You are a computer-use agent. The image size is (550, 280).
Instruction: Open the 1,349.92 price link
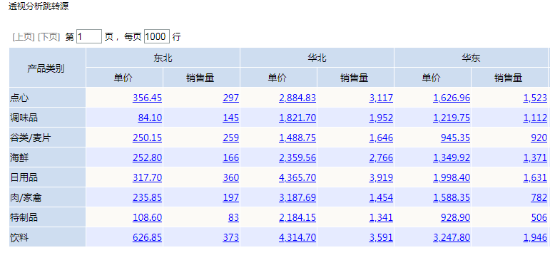pos(452,157)
